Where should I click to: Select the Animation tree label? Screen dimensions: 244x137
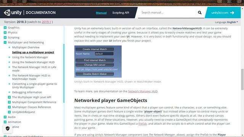14,122
